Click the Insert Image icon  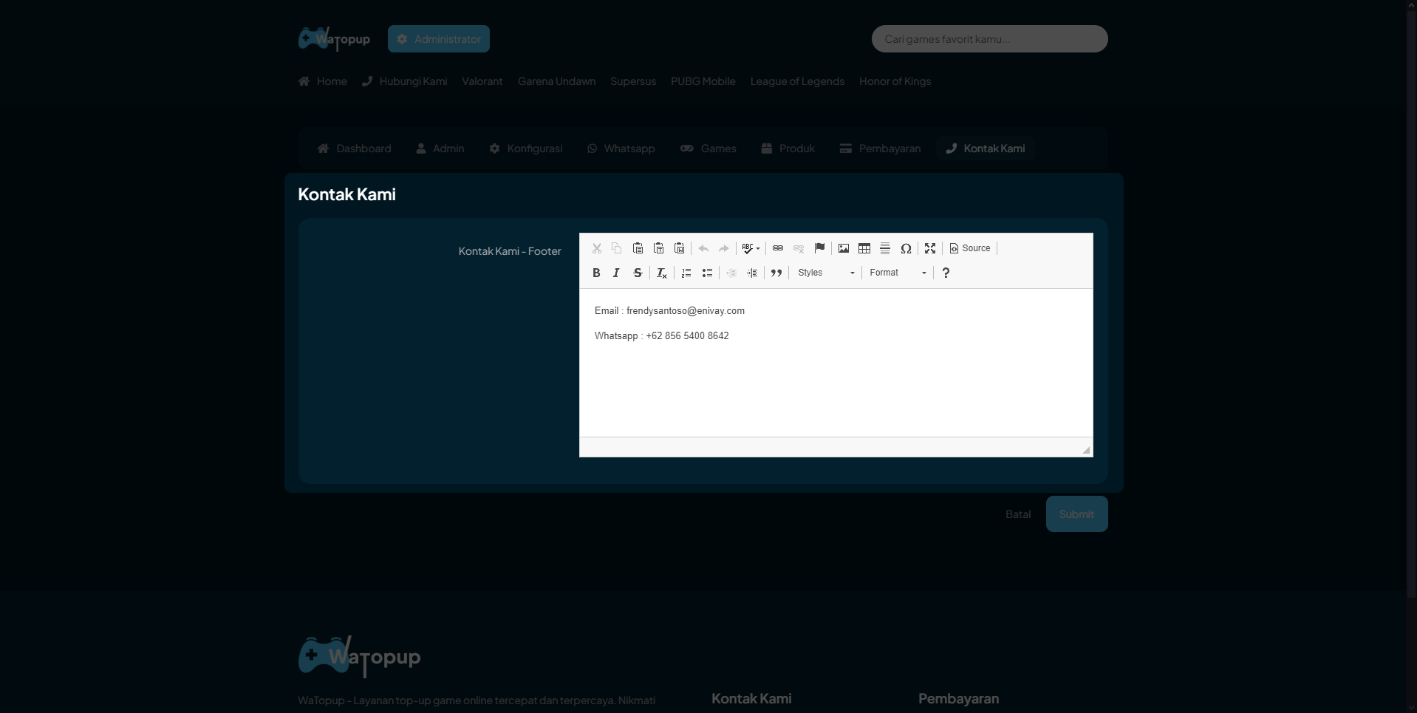pyautogui.click(x=844, y=248)
